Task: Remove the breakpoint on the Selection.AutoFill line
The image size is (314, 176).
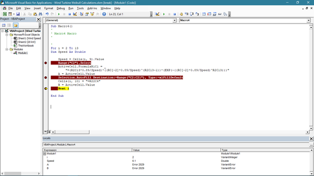Action: point(46,77)
